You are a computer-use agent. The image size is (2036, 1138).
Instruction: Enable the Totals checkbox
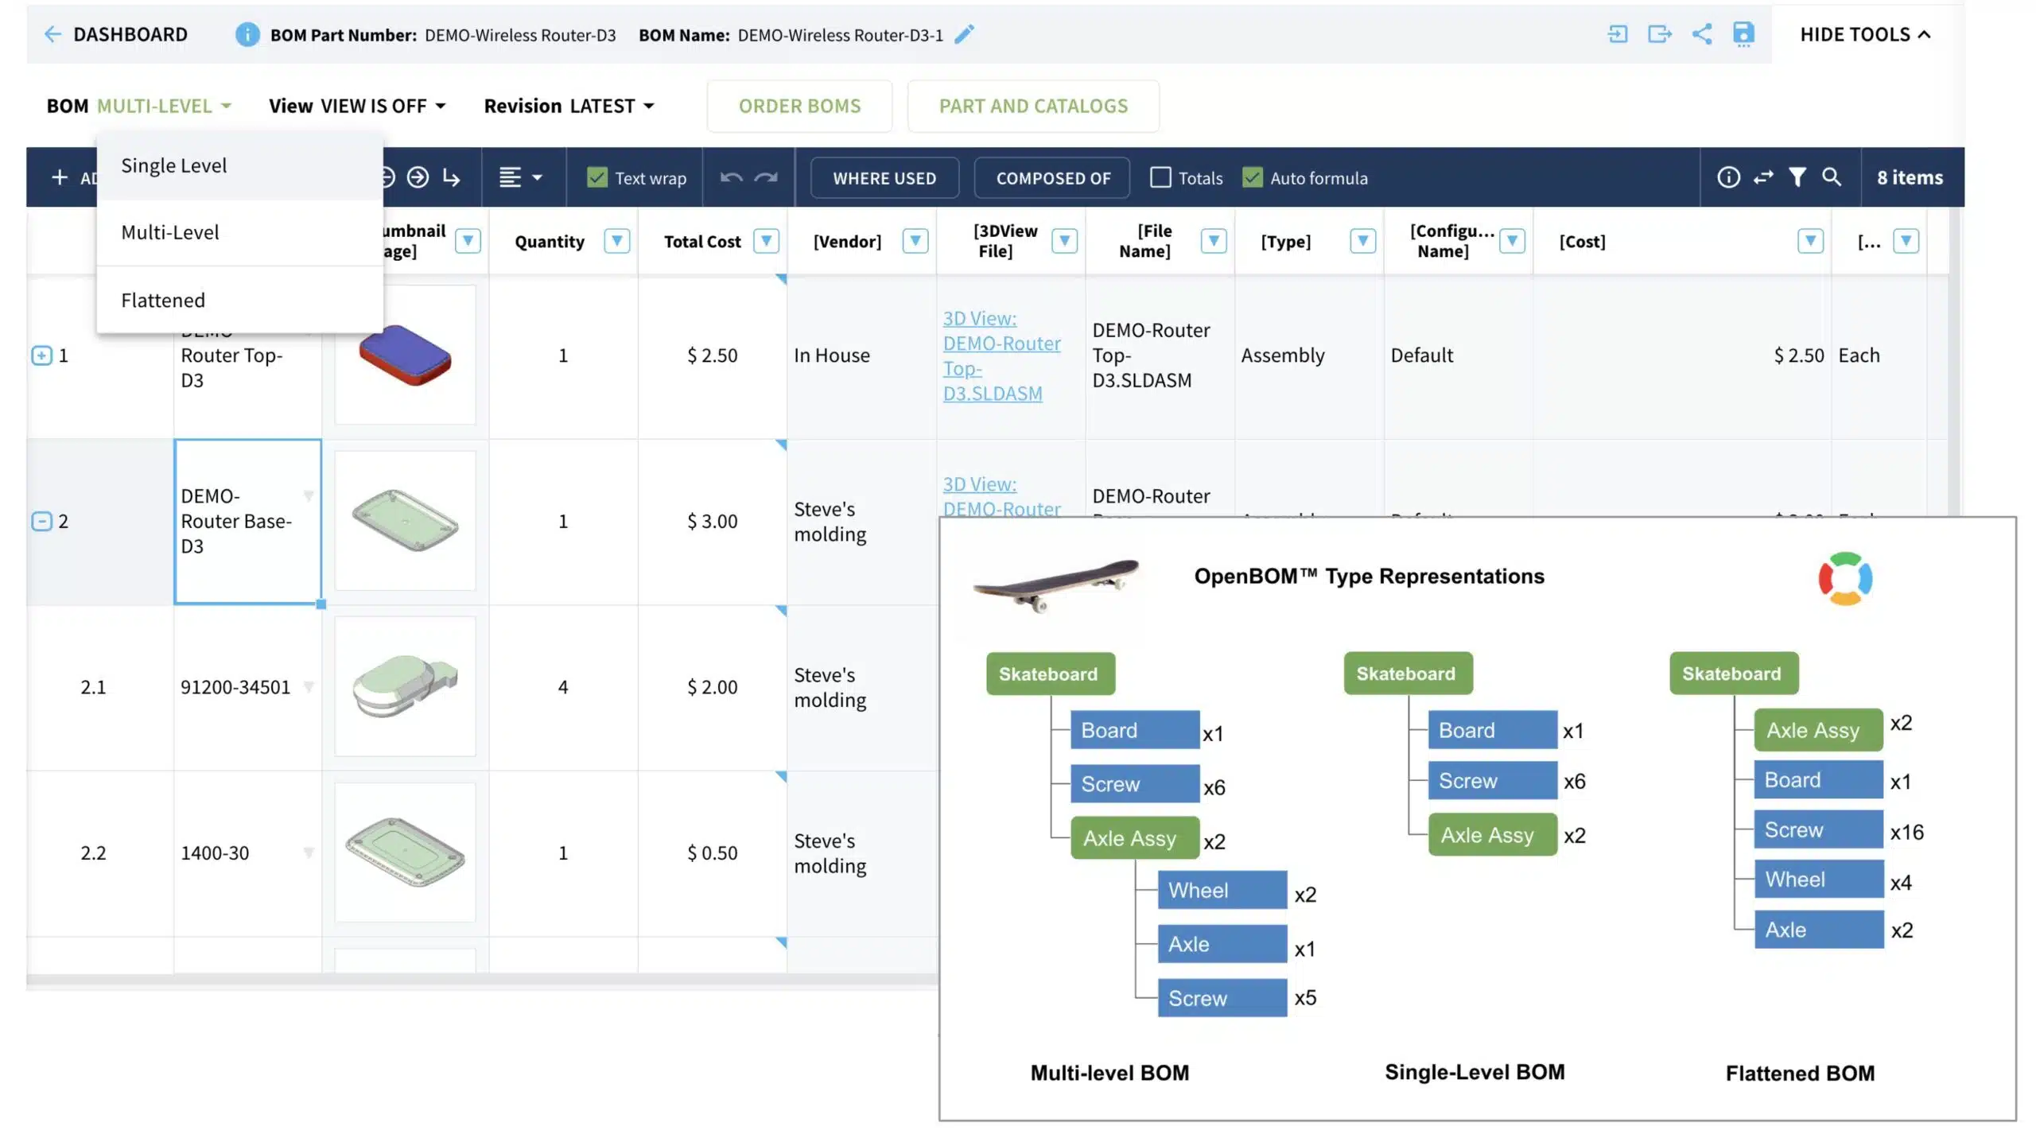point(1160,177)
